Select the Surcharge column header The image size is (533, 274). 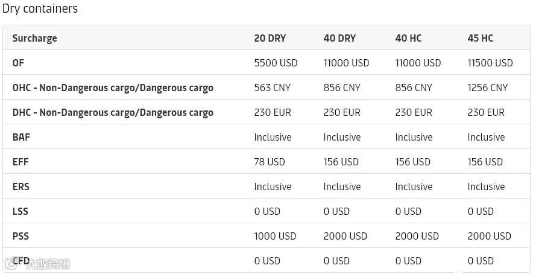pos(34,38)
